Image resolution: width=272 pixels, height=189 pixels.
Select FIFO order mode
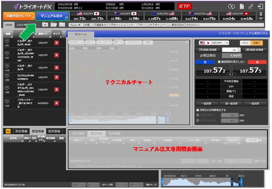pos(245,43)
